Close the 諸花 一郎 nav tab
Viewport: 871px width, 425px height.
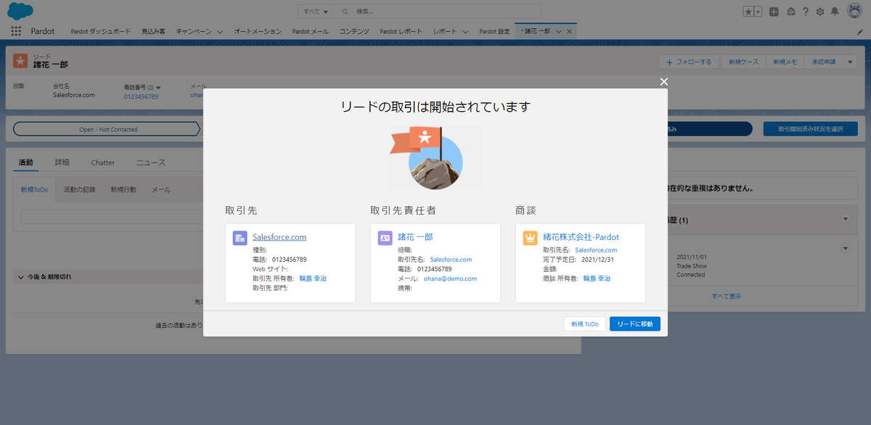click(569, 32)
